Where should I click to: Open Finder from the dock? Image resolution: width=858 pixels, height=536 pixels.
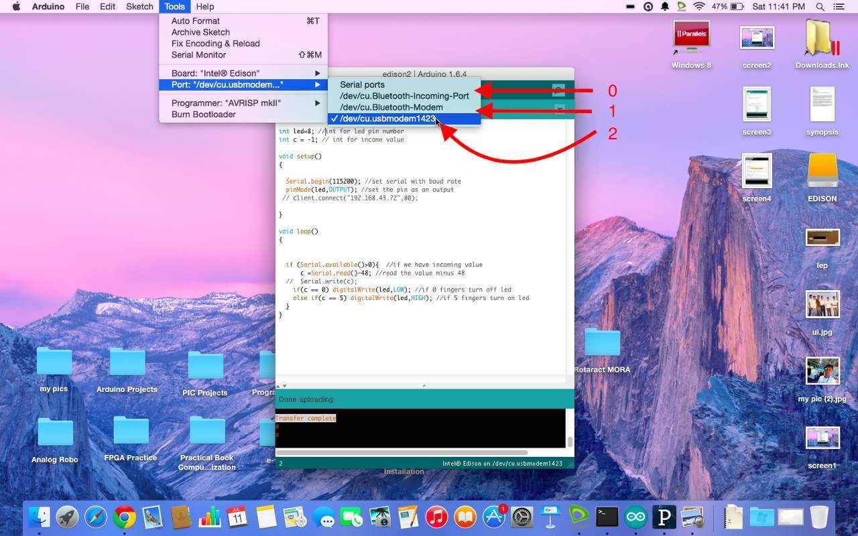click(40, 517)
